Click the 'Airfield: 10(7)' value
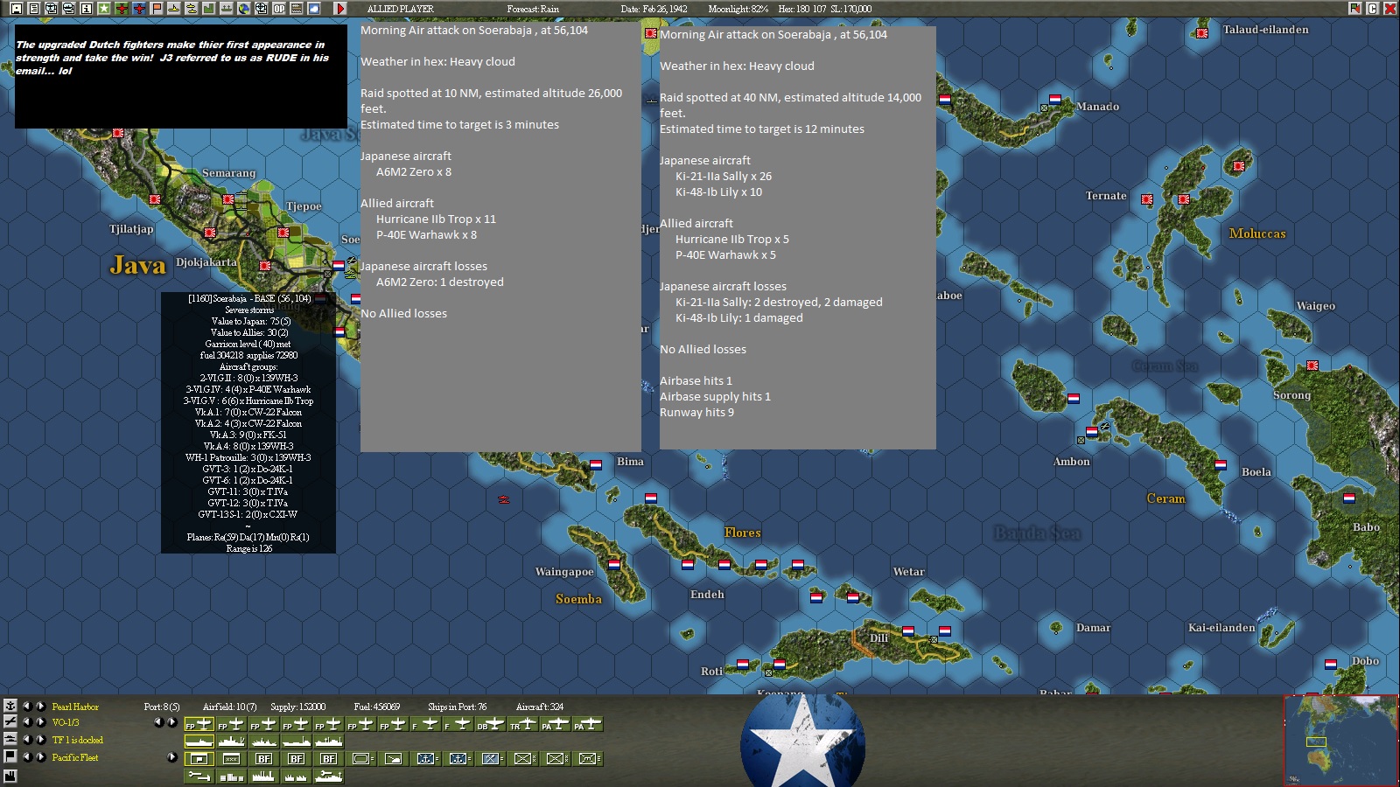1400x787 pixels. click(229, 707)
